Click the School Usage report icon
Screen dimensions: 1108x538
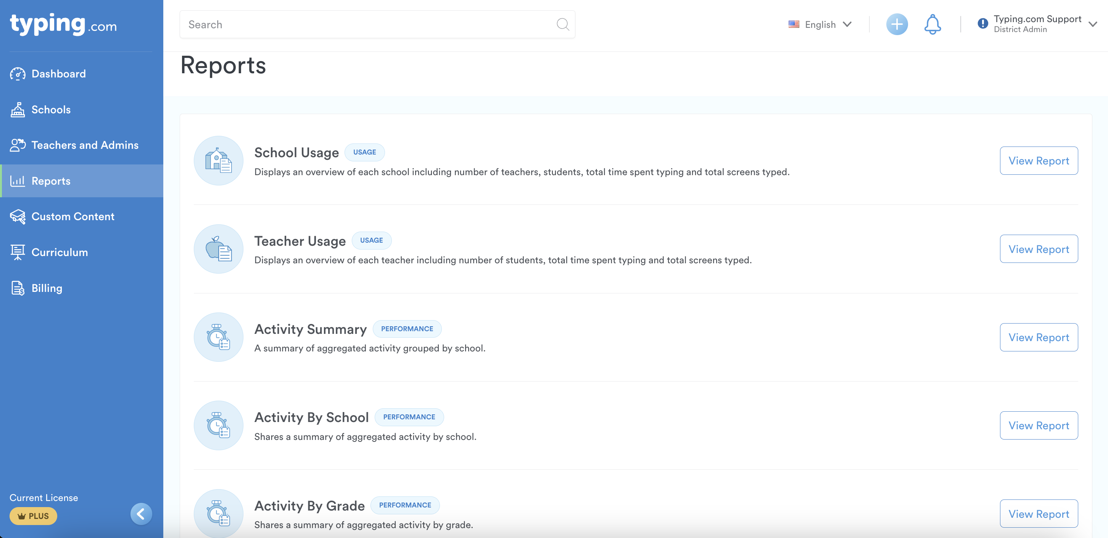click(x=219, y=161)
